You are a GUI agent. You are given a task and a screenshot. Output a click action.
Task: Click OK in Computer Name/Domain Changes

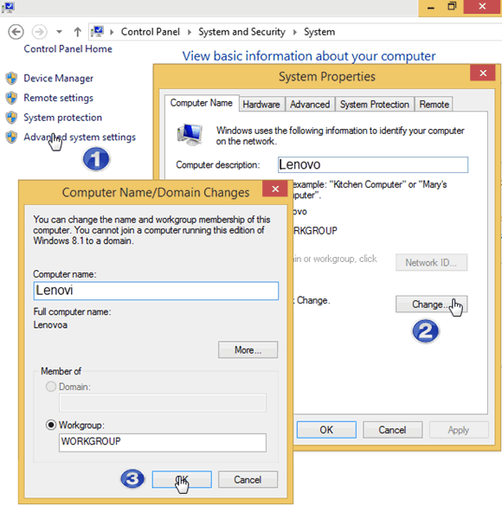(x=182, y=479)
